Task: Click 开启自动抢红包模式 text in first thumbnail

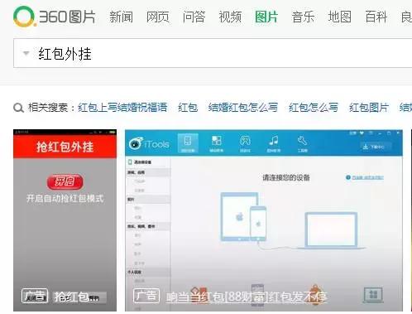Action: coord(65,198)
